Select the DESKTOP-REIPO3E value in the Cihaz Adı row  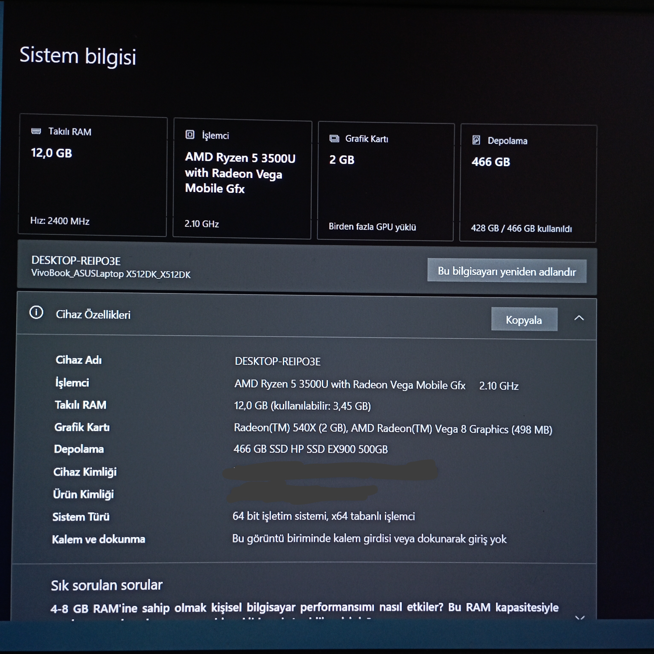pos(278,362)
